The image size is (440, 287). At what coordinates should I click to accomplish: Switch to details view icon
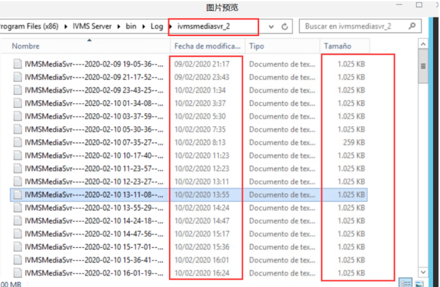pos(405,283)
